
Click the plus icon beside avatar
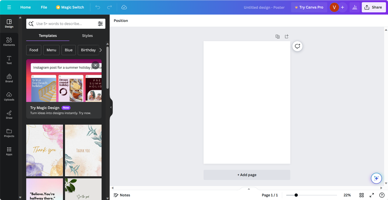tap(343, 7)
